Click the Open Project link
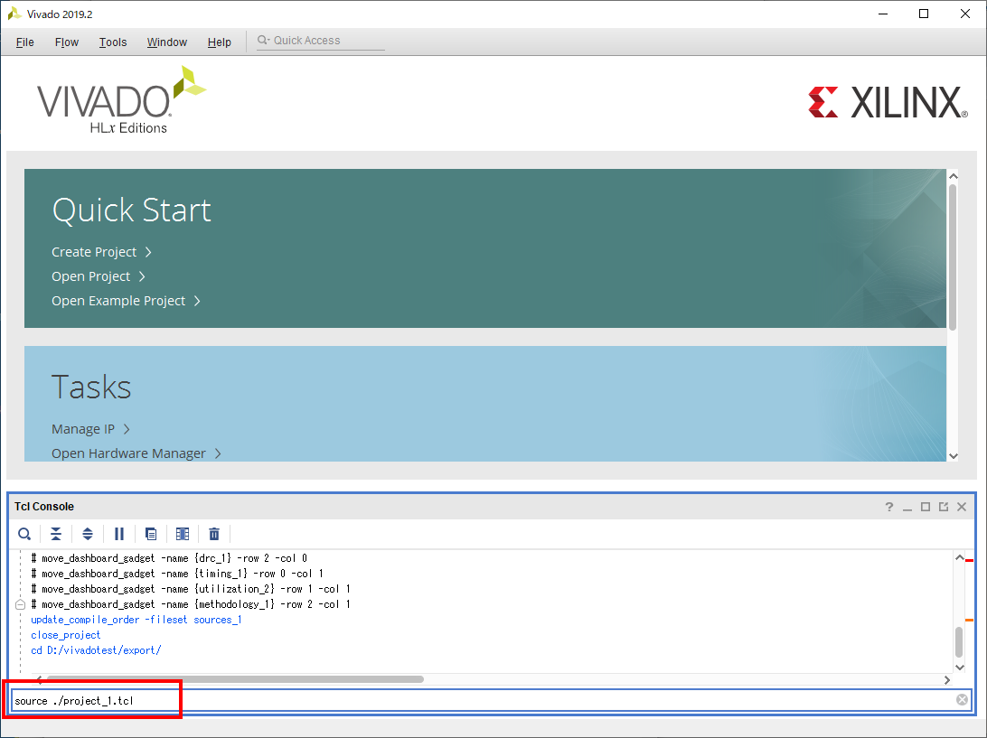 pyautogui.click(x=99, y=276)
